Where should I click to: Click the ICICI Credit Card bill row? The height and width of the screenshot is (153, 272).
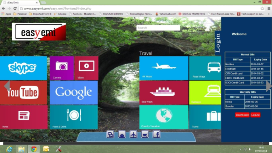(x=248, y=83)
